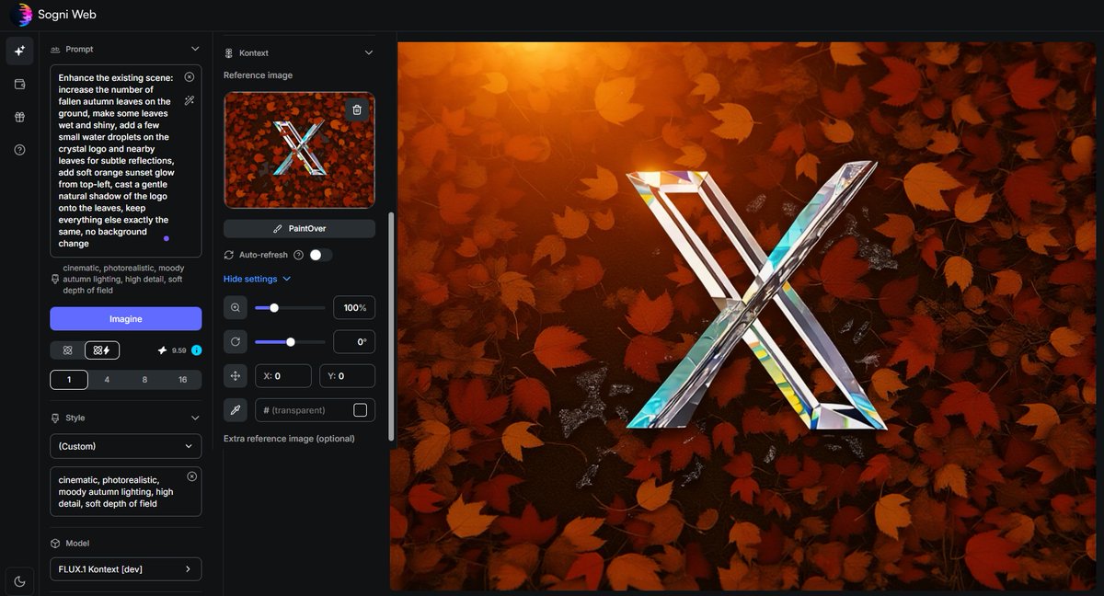Click the rotation 0° value field

tap(354, 342)
